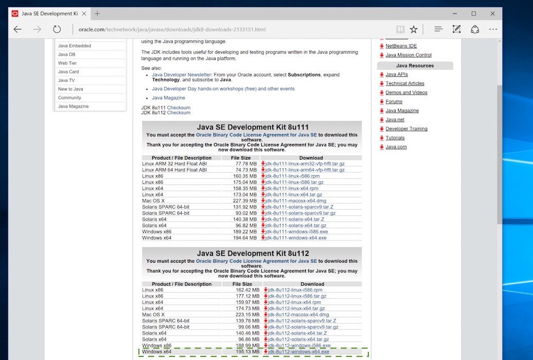Screen dimensions: 533x360
Task: Download jdk-8u112-linux-x64.rpm
Action: point(294,302)
